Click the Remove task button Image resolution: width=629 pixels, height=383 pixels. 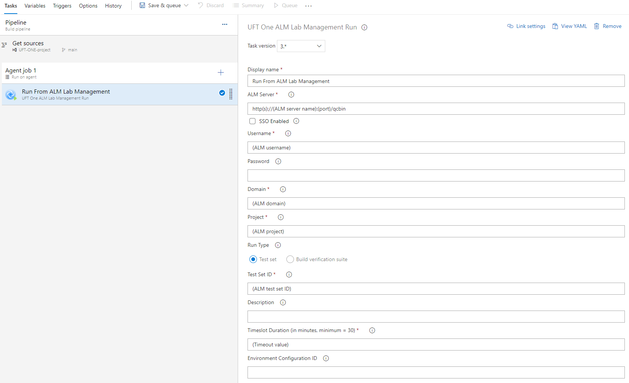click(x=607, y=26)
